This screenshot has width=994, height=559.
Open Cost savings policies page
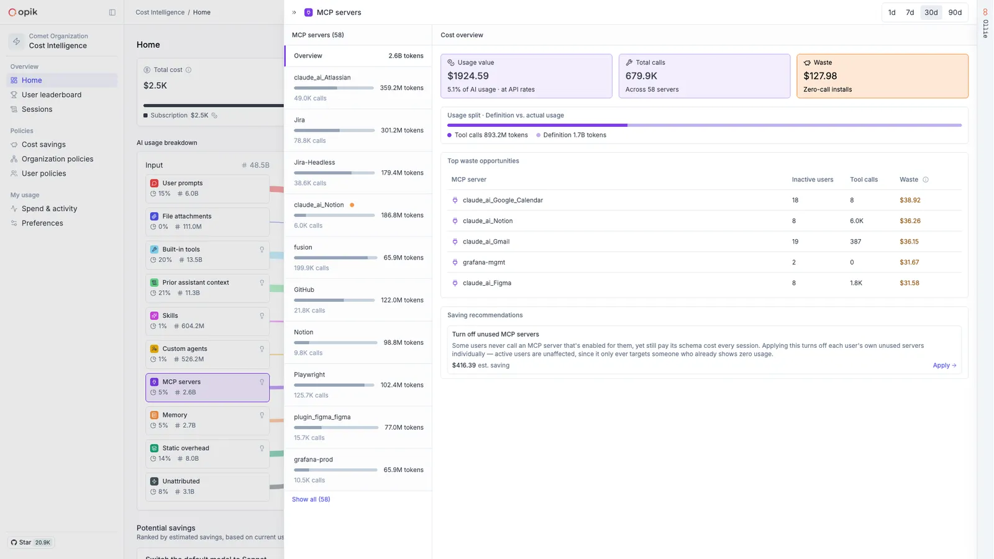tap(62, 145)
